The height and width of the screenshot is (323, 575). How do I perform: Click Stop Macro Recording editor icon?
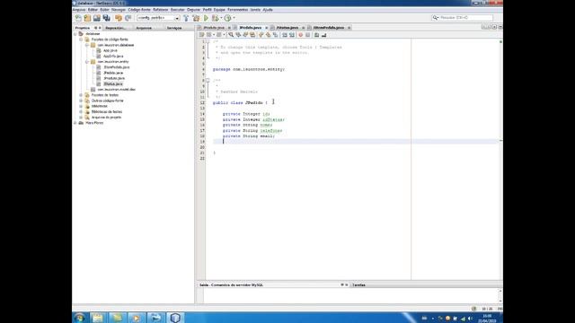pos(308,35)
